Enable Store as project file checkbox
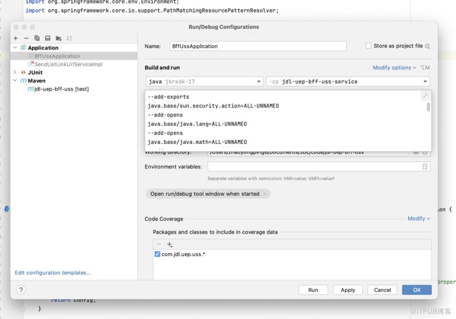 click(368, 46)
